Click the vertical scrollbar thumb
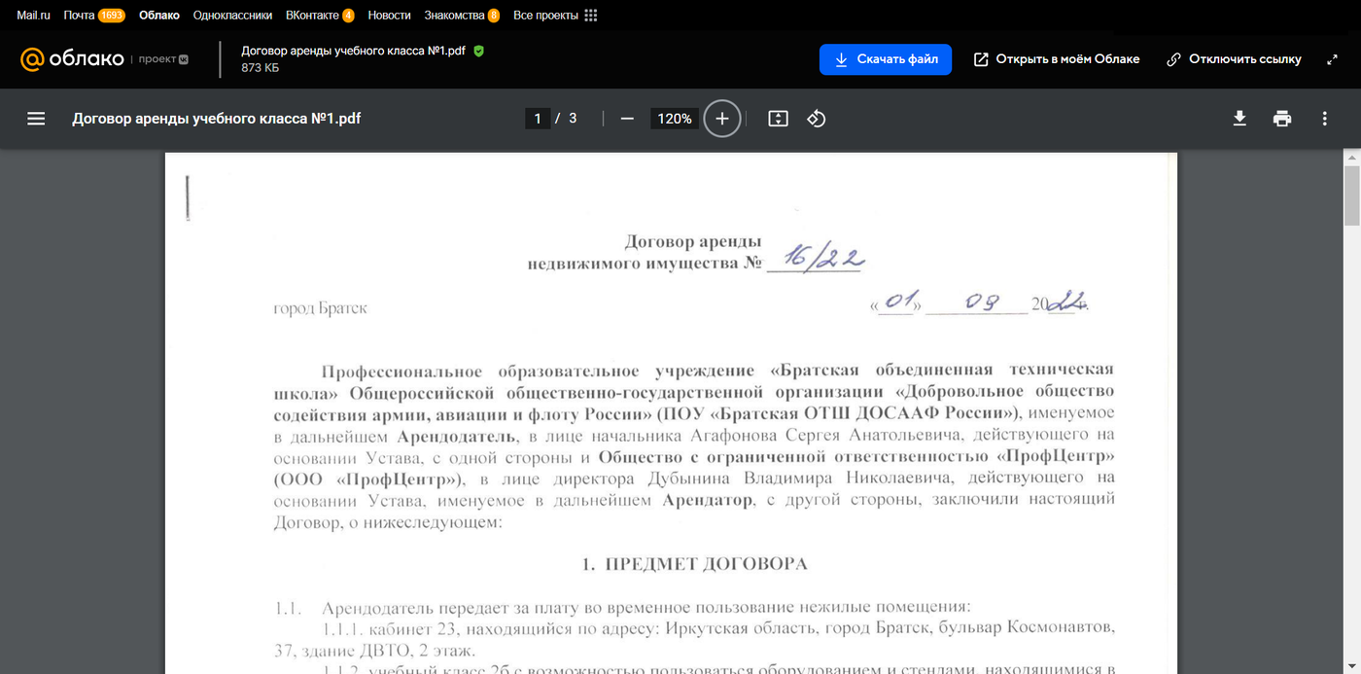Image resolution: width=1361 pixels, height=674 pixels. tap(1351, 195)
